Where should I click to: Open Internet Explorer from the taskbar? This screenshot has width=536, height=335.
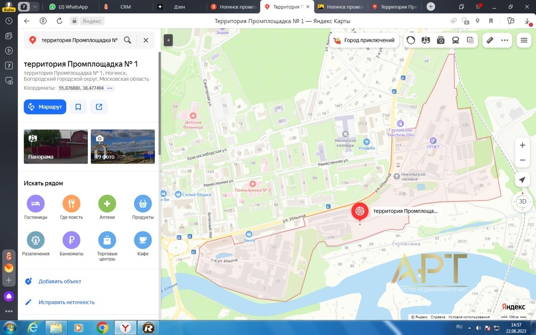(34, 327)
